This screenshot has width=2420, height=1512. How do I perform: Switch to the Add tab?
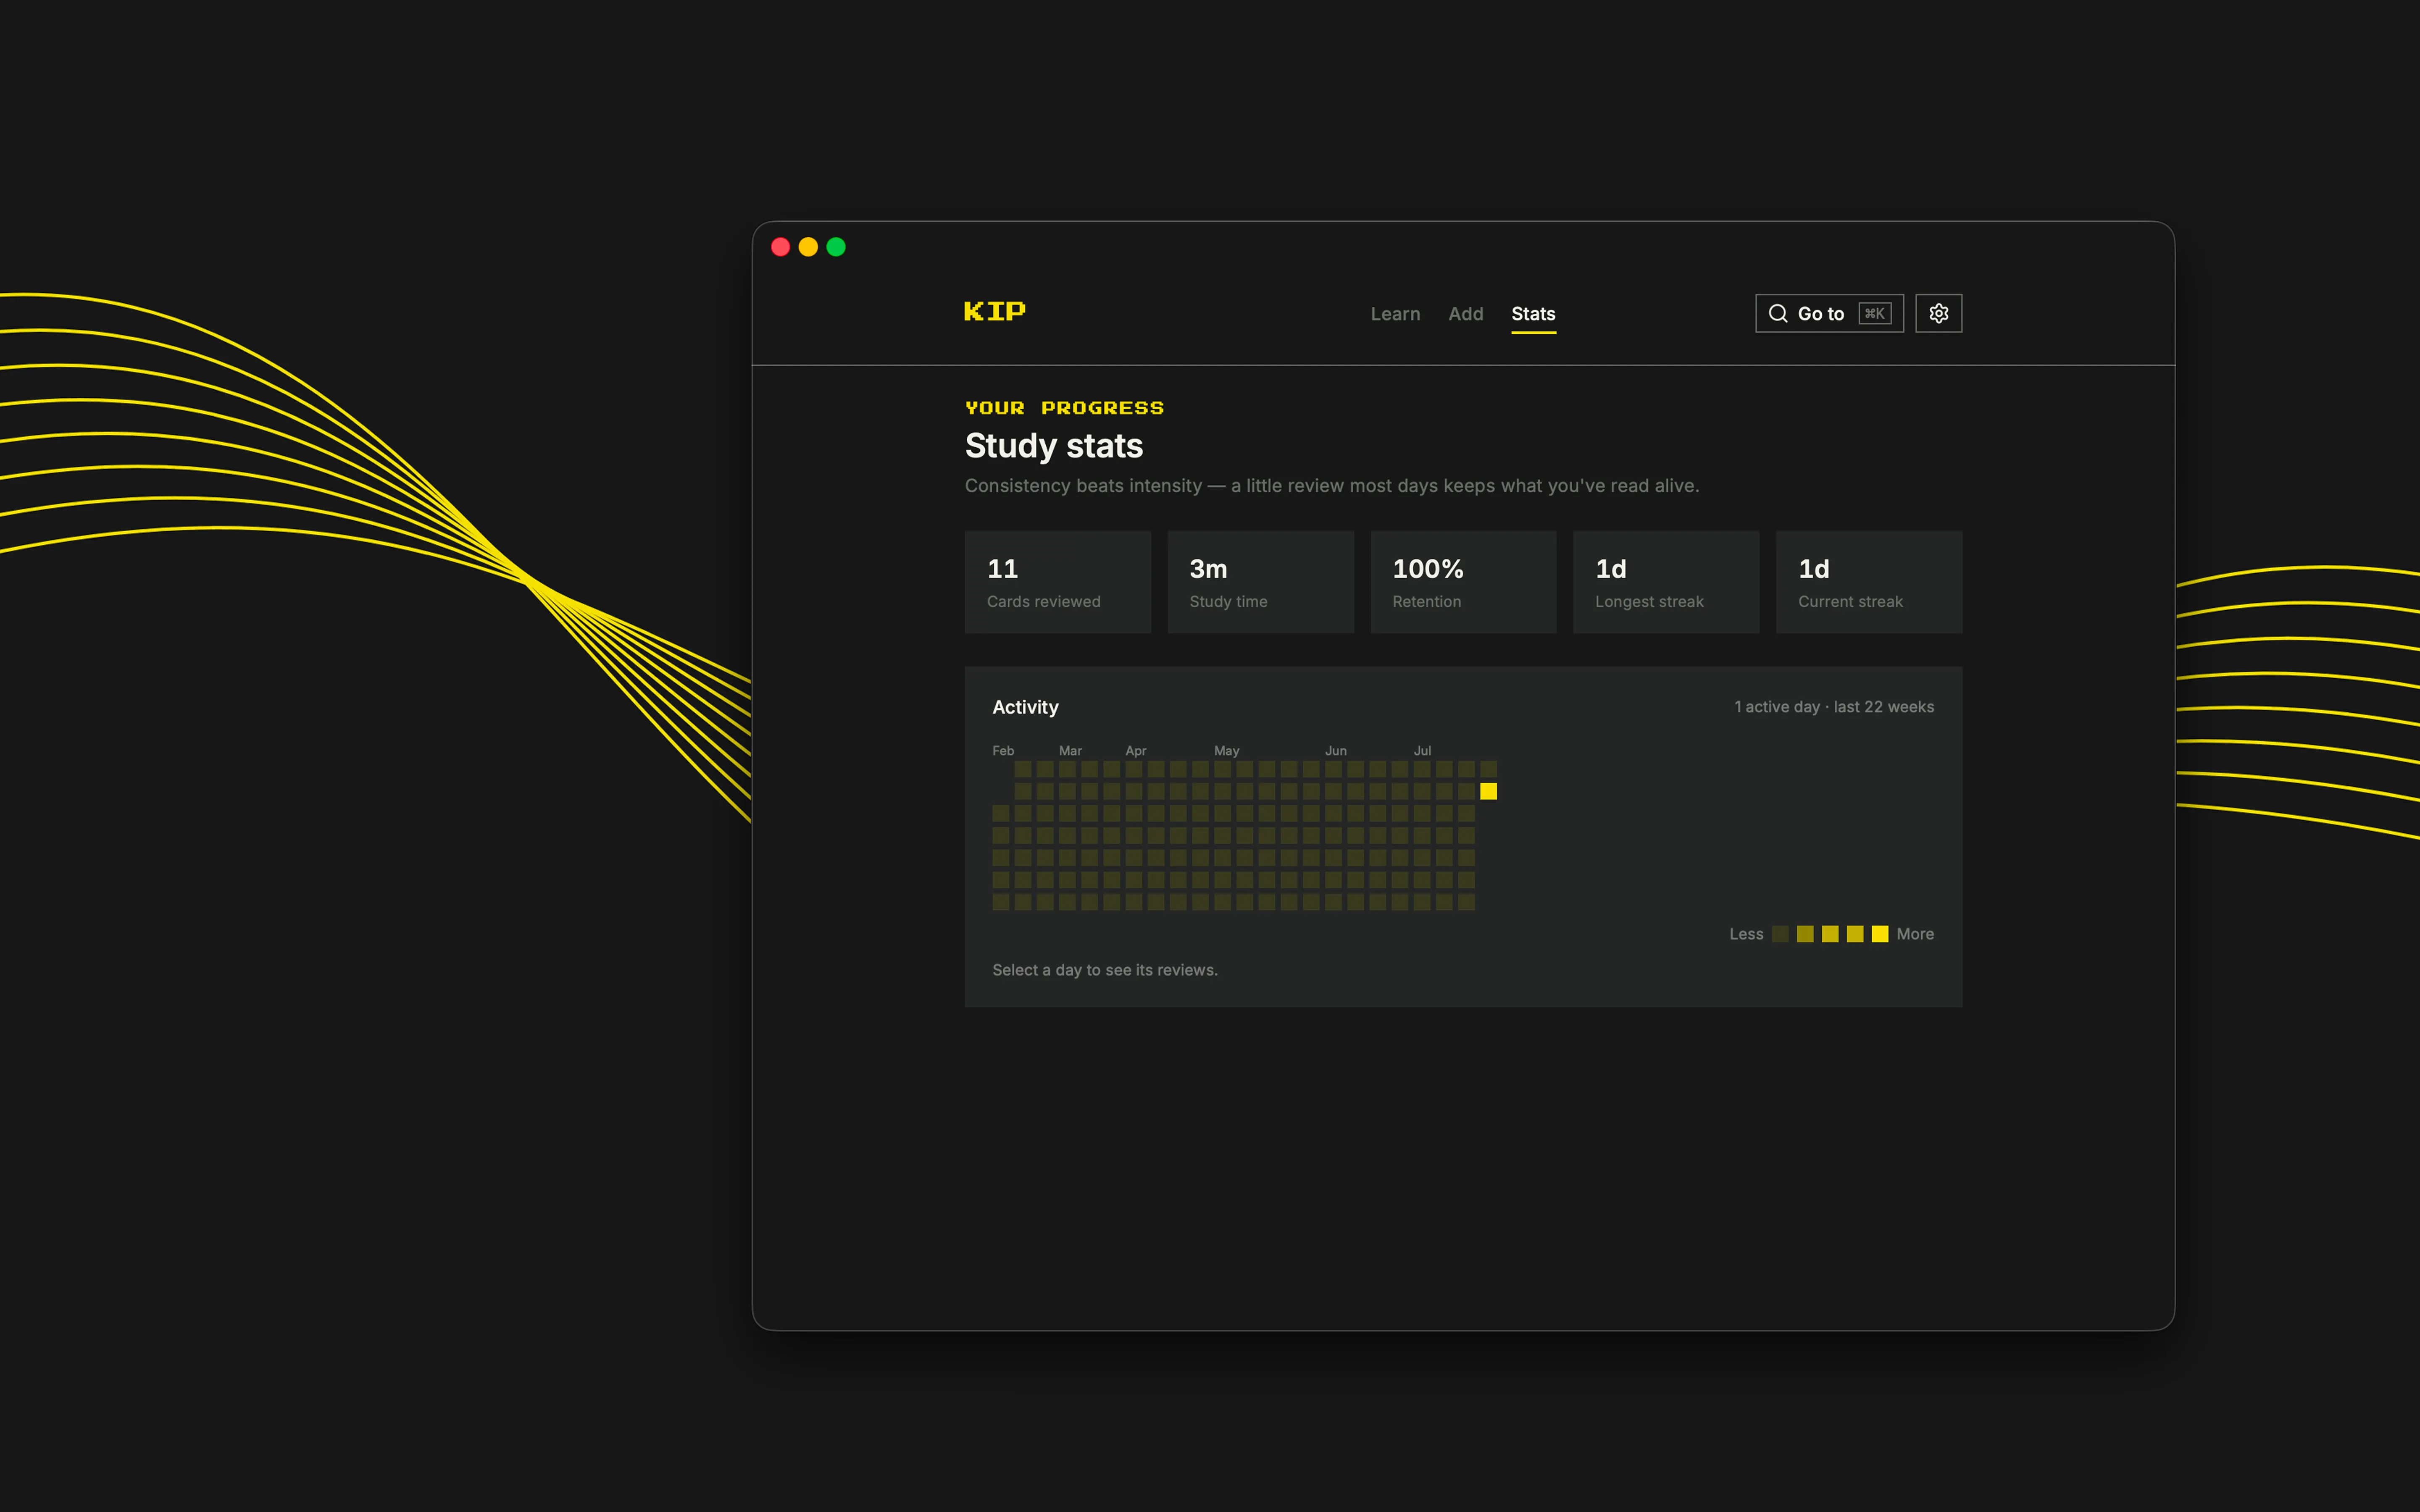1466,314
